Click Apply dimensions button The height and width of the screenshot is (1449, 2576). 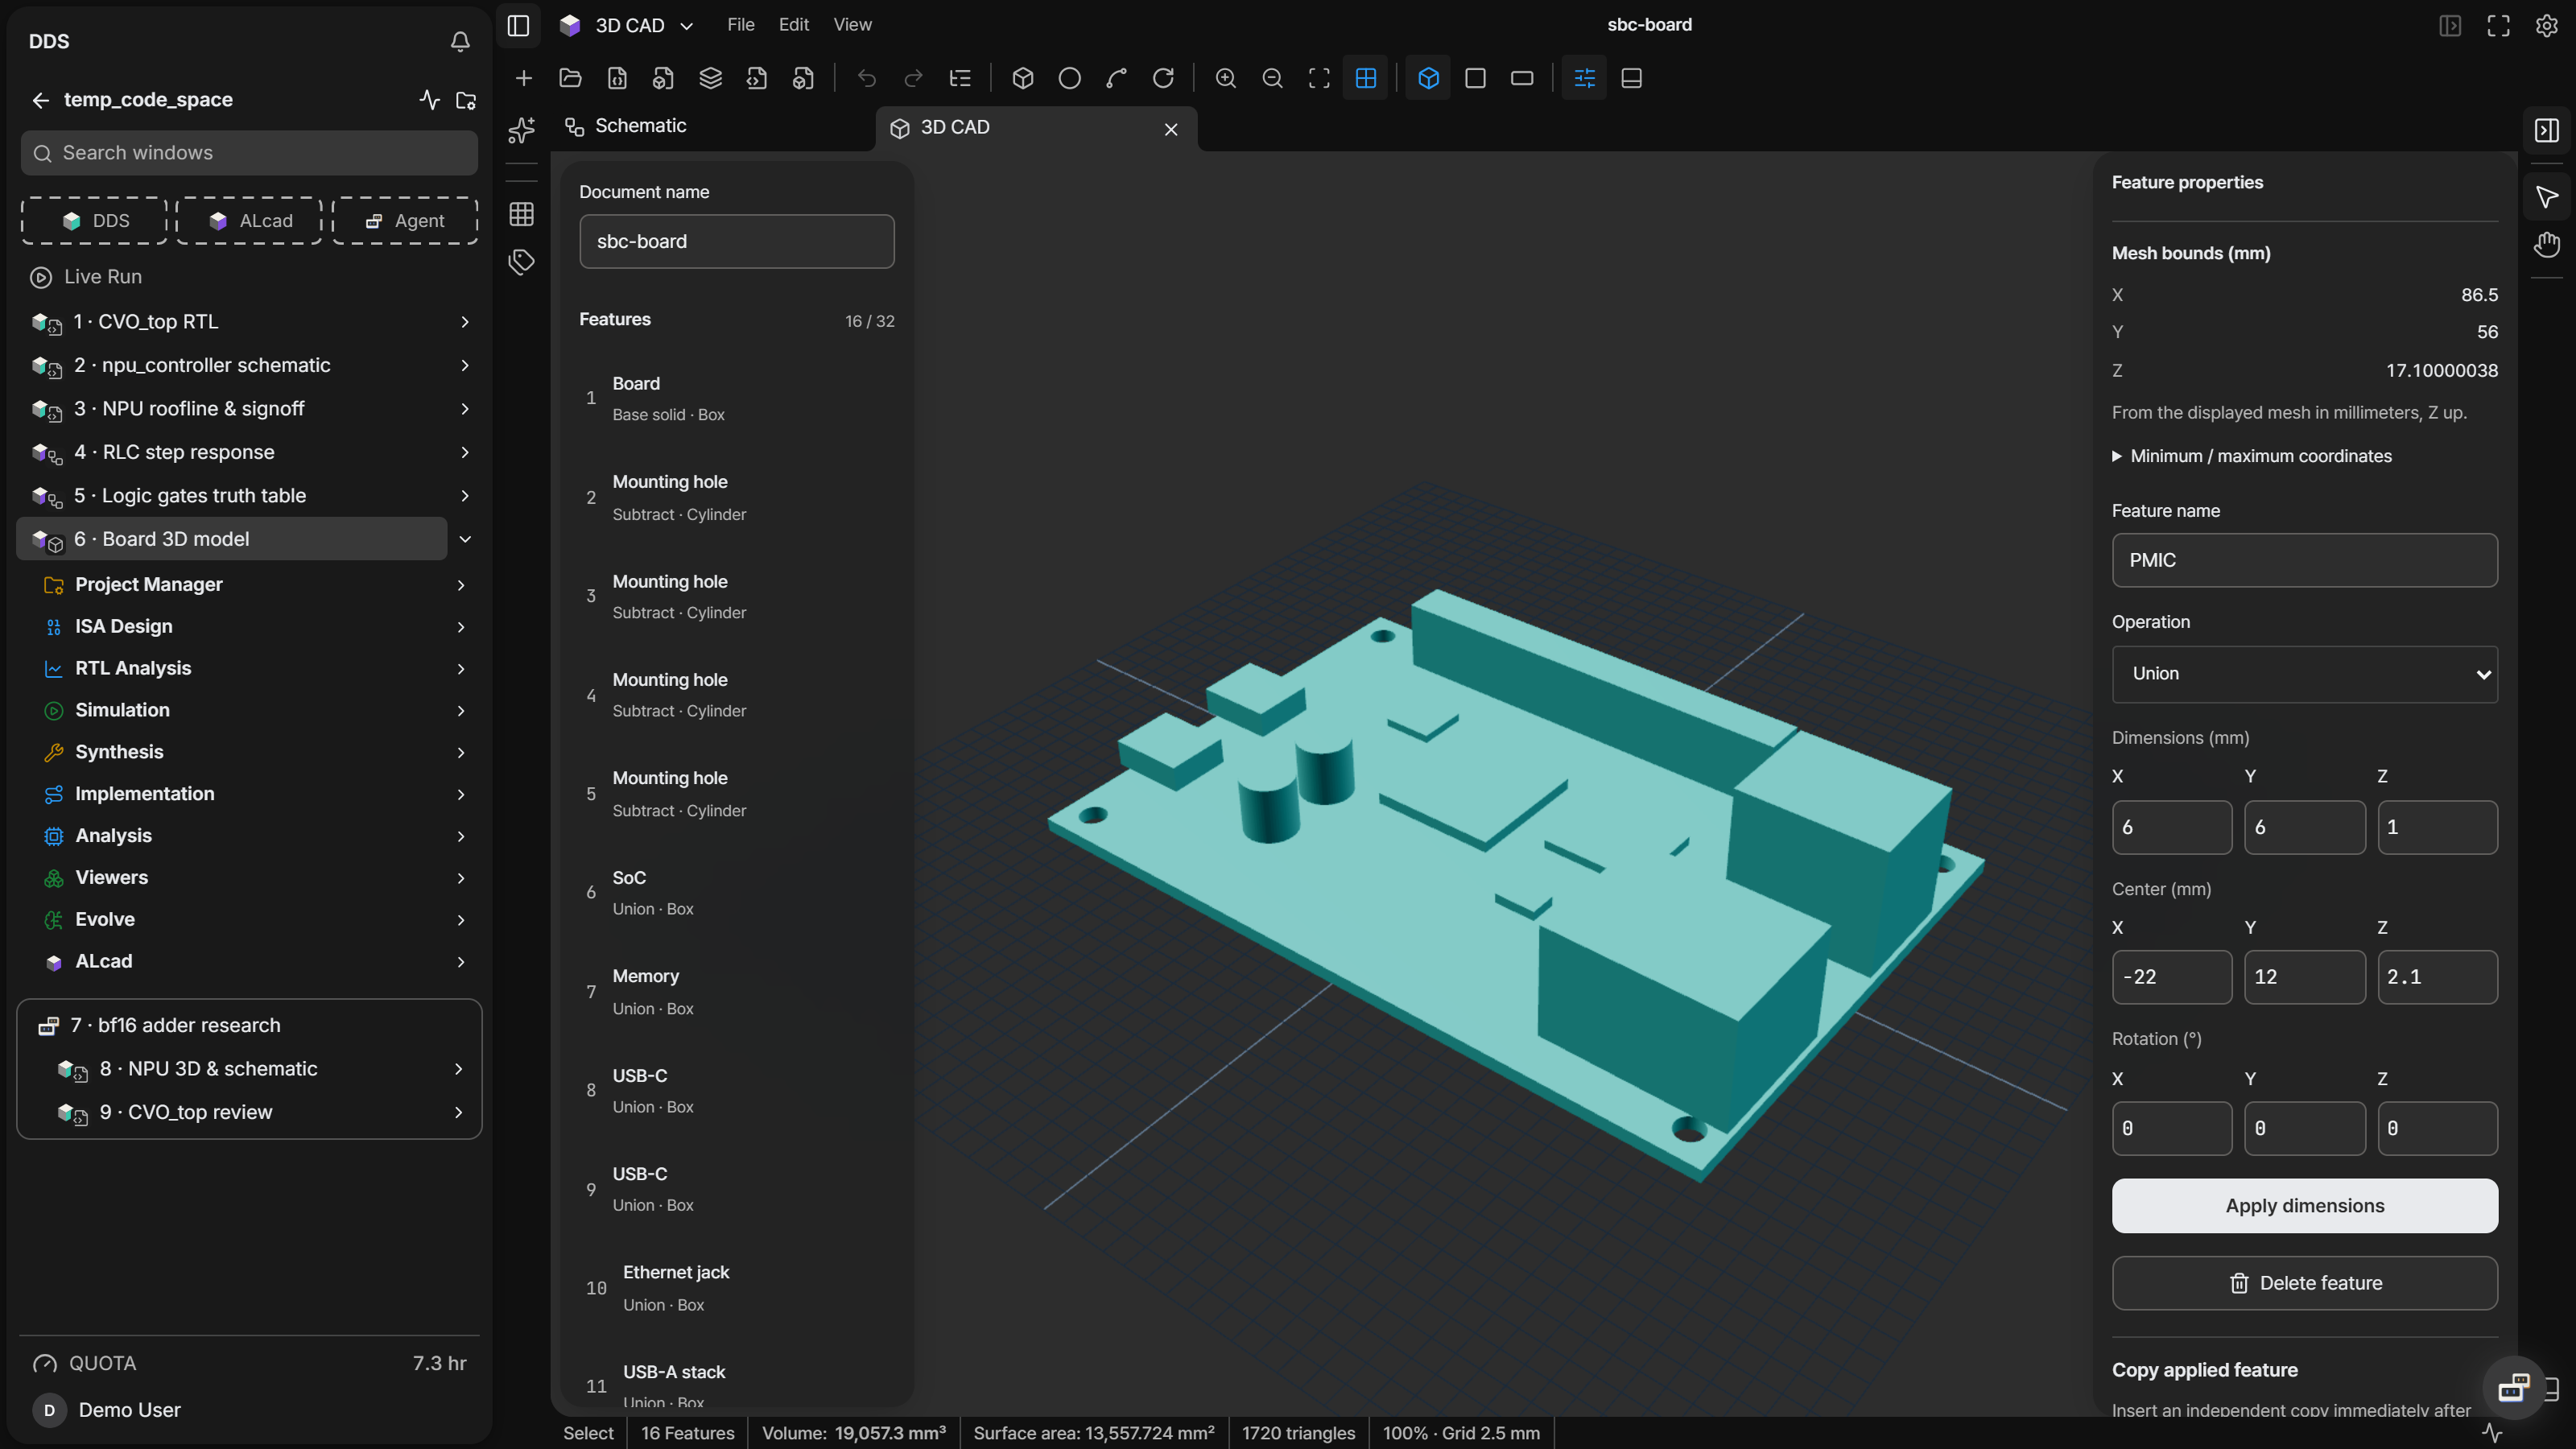pyautogui.click(x=2304, y=1206)
